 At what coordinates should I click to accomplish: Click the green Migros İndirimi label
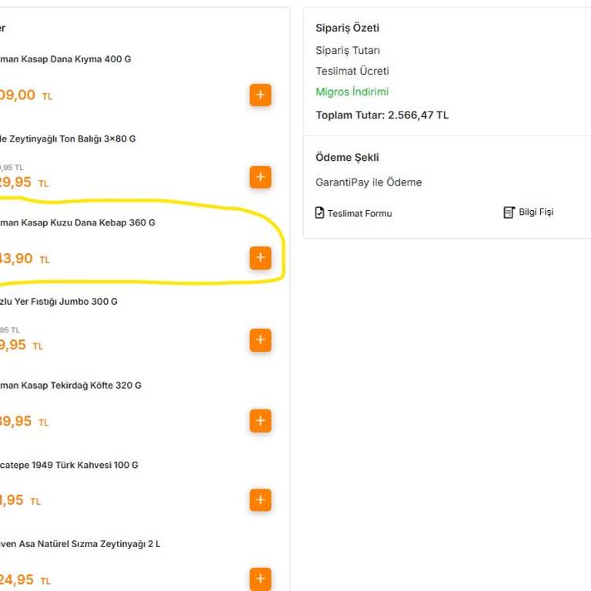coord(352,92)
